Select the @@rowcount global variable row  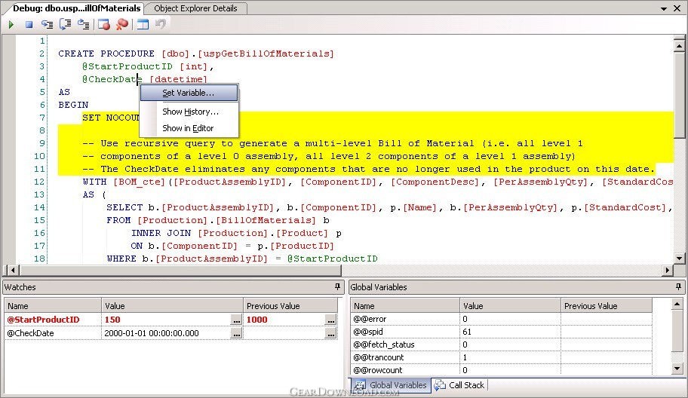pos(502,370)
